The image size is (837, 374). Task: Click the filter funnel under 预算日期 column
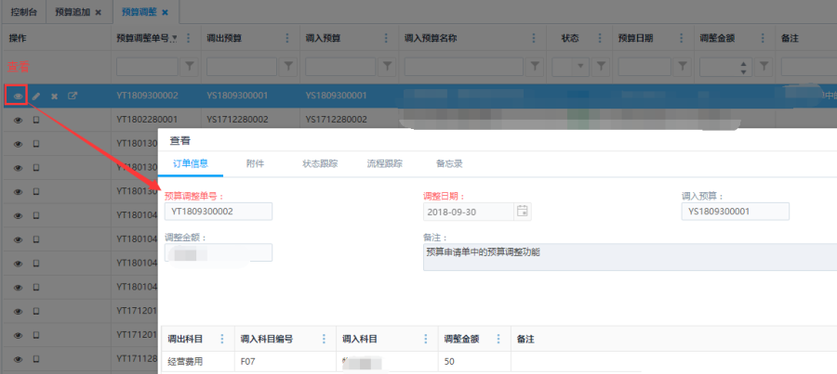684,67
